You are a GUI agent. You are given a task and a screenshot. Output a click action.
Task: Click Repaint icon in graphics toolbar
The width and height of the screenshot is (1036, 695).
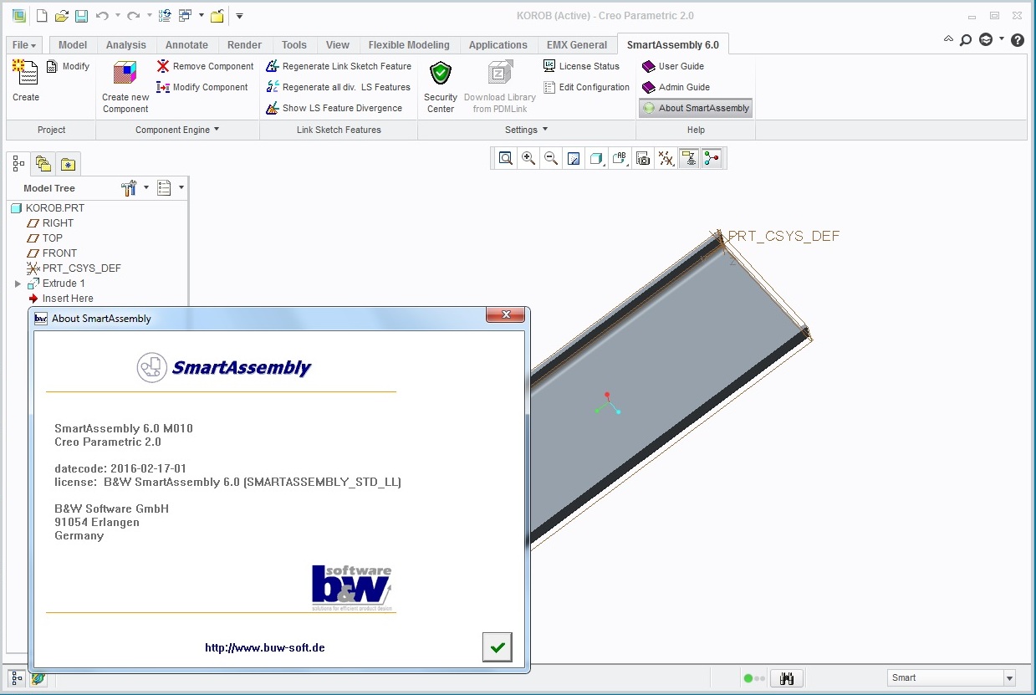tap(574, 158)
